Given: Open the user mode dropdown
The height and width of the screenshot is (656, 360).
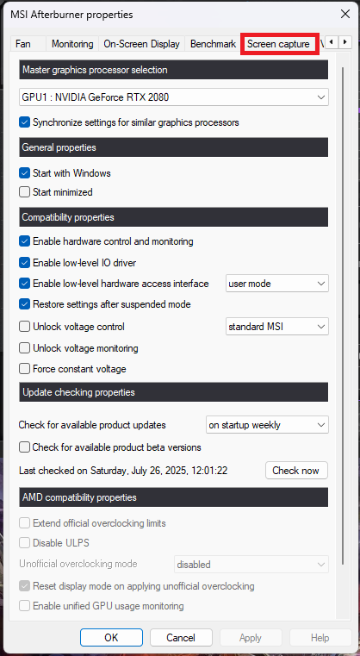Looking at the screenshot, I should pos(277,284).
